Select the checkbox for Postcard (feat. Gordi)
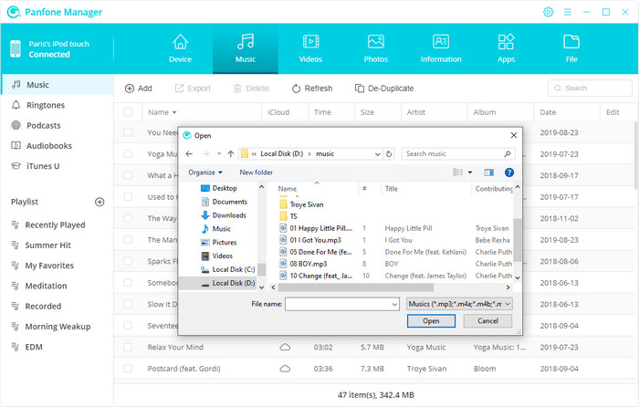639x407 pixels. pyautogui.click(x=128, y=368)
